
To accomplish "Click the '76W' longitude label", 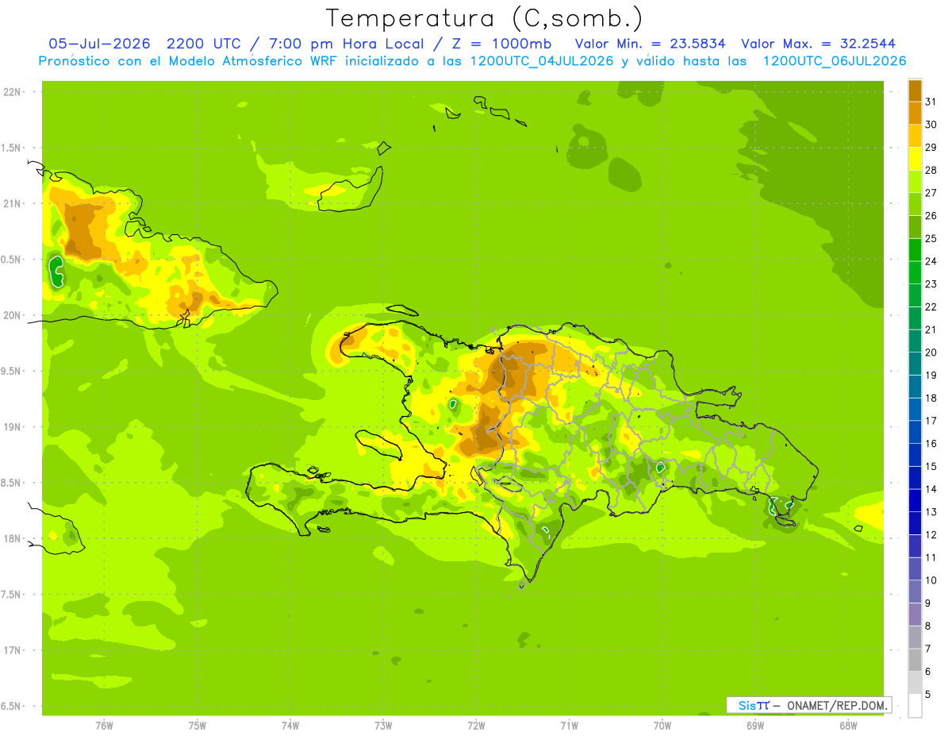I will [x=104, y=725].
